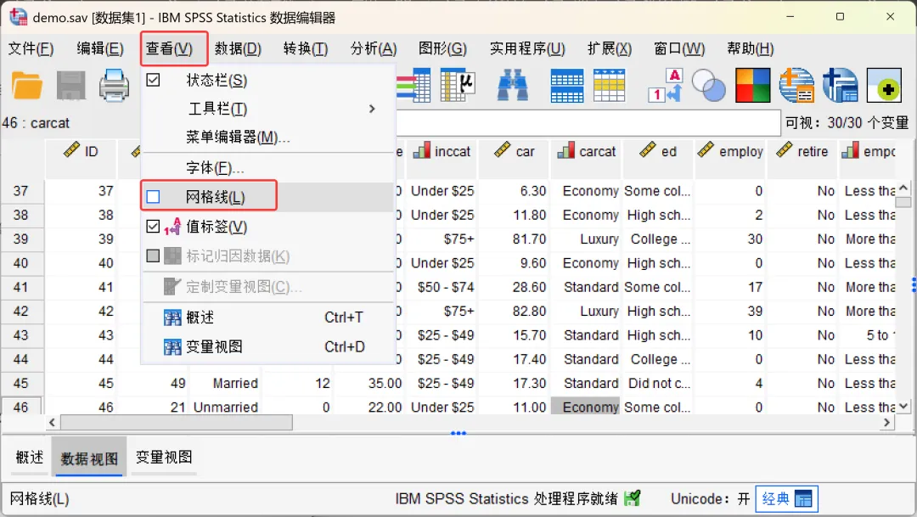This screenshot has width=917, height=517.
Task: Click the bar-chart icon in carcat header
Action: click(566, 151)
